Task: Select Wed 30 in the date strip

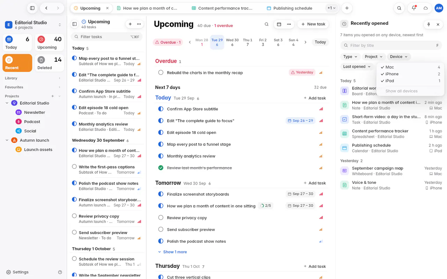Action: coord(232,42)
